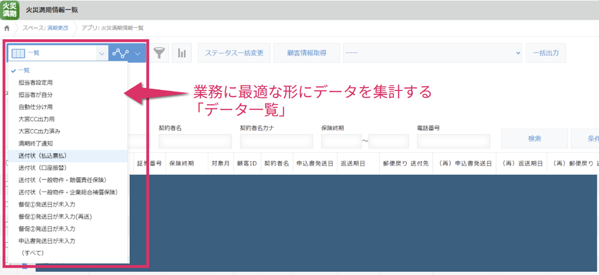
Task: Expand the 一覧 view selector dropdown
Action: tap(101, 53)
